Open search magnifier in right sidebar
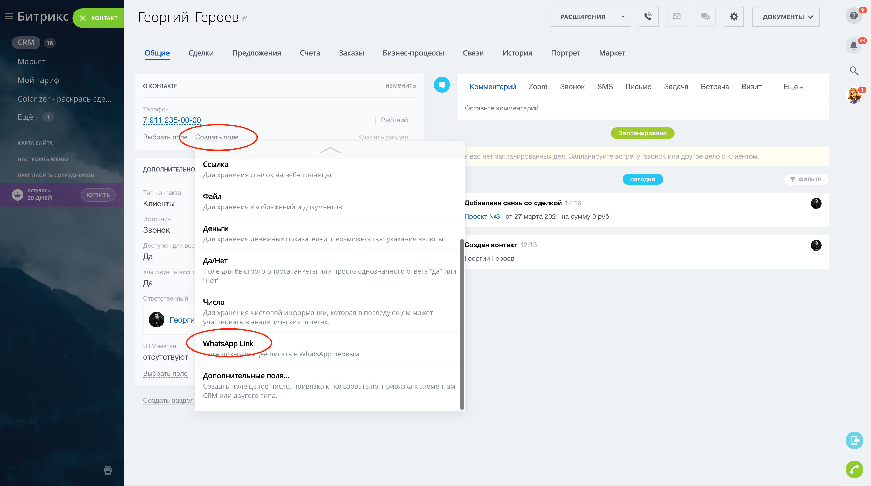This screenshot has width=871, height=486. [x=854, y=71]
